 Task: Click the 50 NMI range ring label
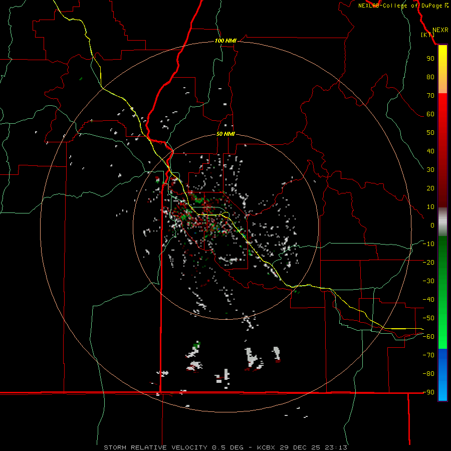[x=225, y=134]
